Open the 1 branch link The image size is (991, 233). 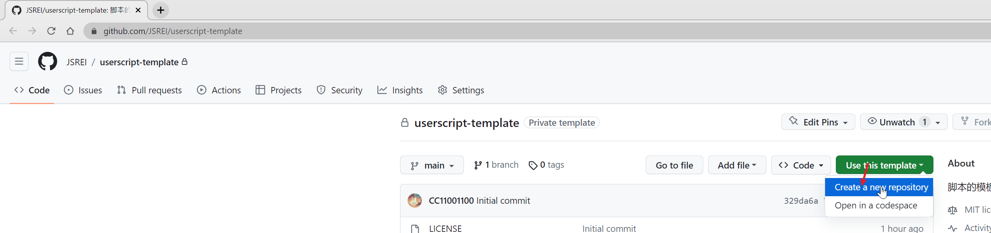[x=496, y=165]
